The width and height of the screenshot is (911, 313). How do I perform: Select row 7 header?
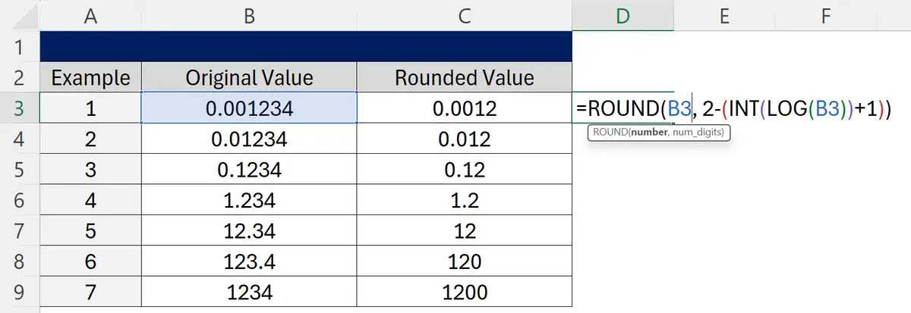pos(20,231)
